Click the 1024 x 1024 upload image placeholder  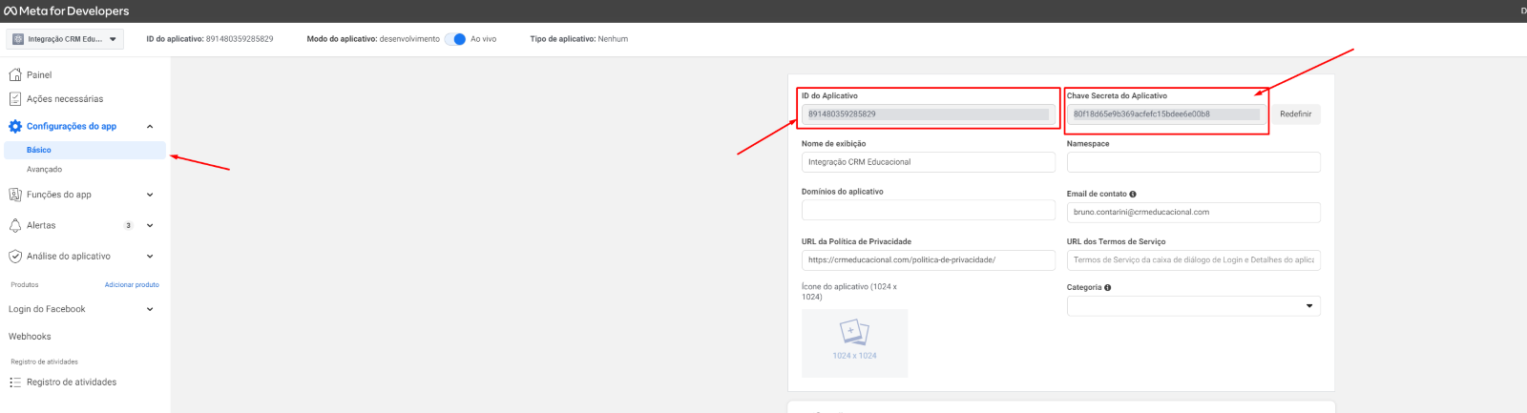coord(854,342)
